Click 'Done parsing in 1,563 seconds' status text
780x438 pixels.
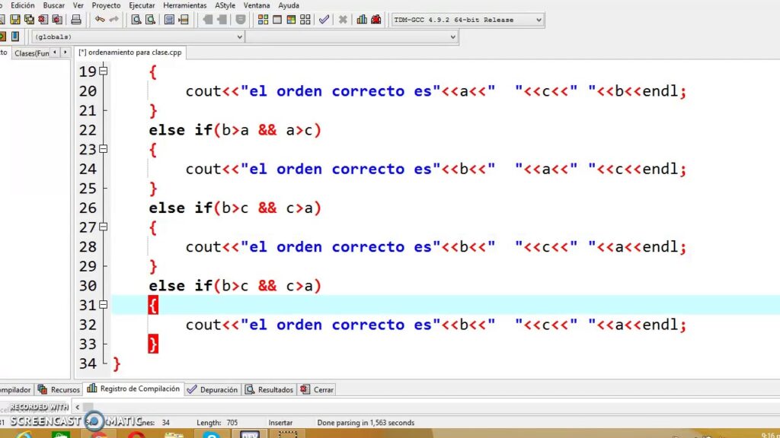[366, 423]
